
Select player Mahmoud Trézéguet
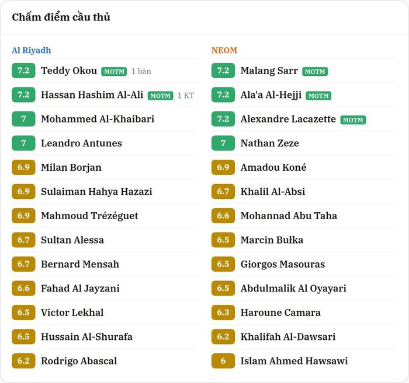click(x=89, y=216)
